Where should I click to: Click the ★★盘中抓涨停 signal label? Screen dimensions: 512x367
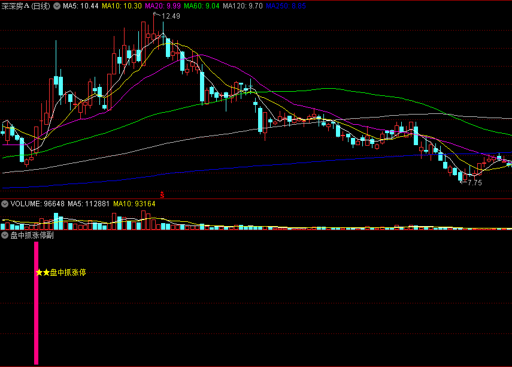(61, 272)
